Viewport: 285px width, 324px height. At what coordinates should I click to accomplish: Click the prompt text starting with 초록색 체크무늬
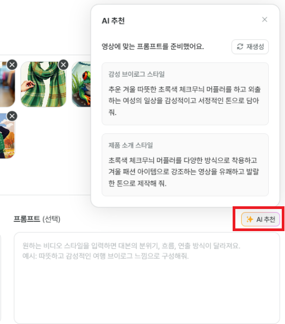[184, 172]
